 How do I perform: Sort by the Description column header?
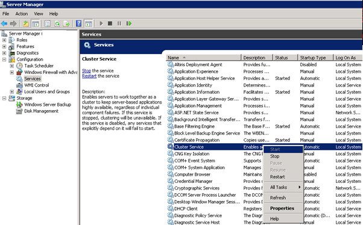[x=257, y=58]
